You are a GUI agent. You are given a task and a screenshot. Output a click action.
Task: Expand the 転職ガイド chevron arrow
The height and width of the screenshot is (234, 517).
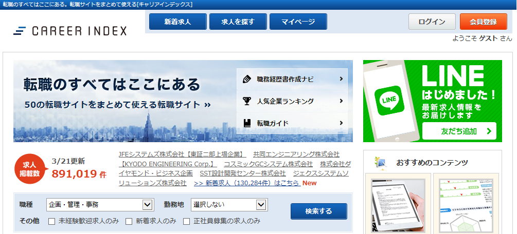(341, 123)
